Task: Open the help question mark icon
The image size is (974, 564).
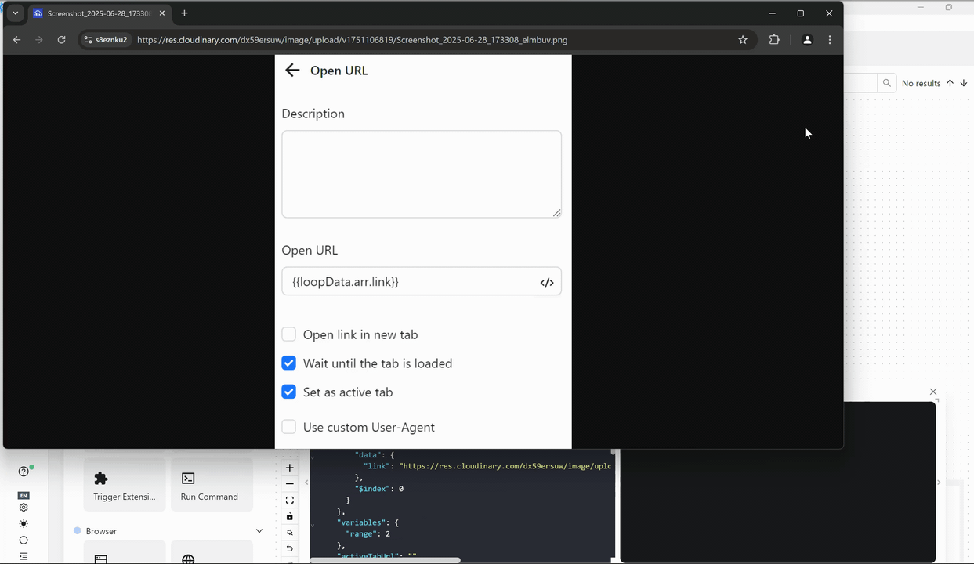Action: [x=24, y=472]
